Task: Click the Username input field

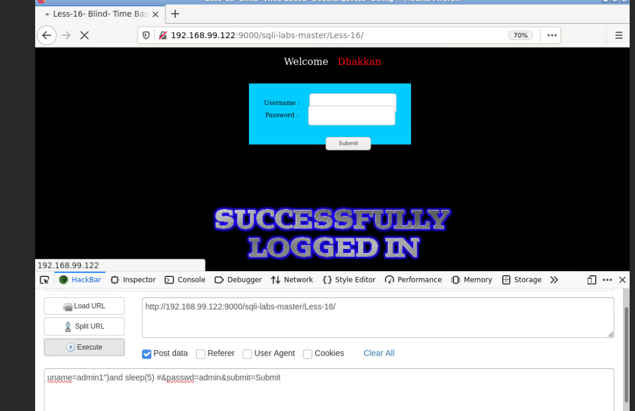Action: point(353,101)
